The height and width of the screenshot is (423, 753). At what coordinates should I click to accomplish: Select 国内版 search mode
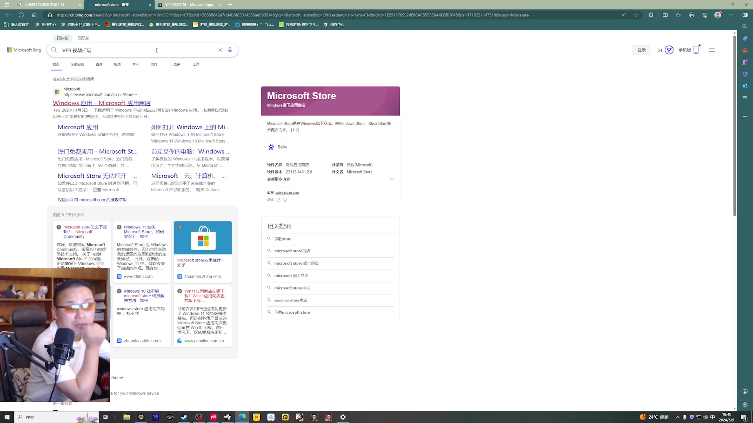pos(63,38)
